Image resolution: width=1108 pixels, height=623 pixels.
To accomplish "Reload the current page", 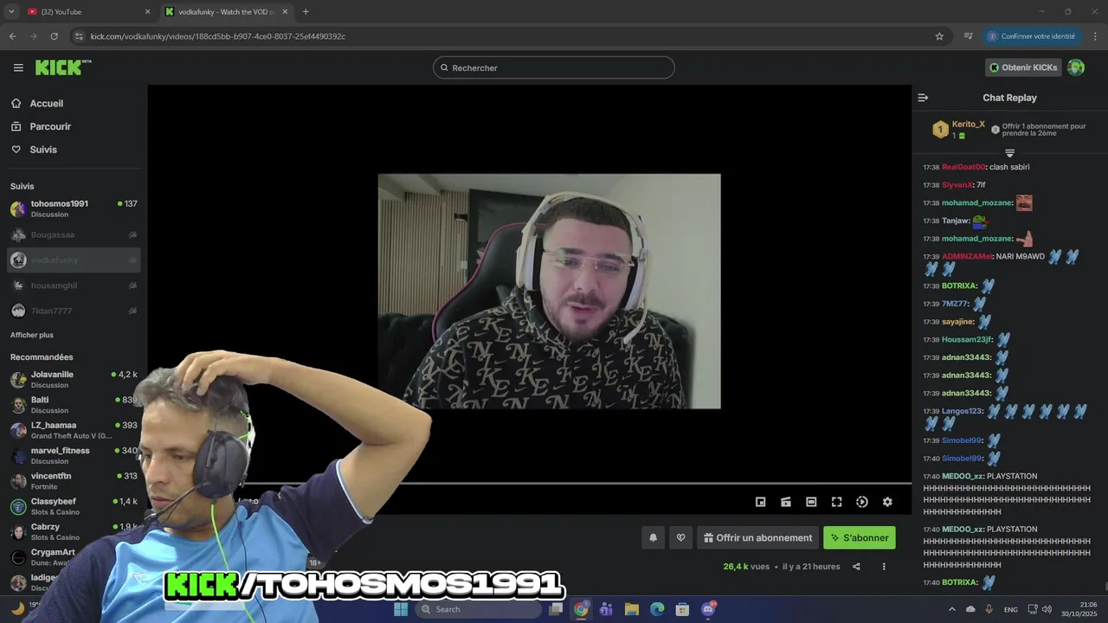I will click(54, 36).
